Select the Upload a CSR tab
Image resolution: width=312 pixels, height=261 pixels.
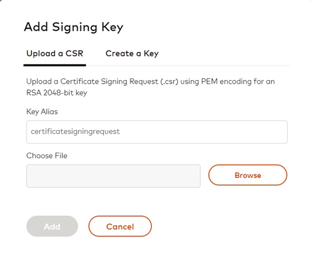55,53
